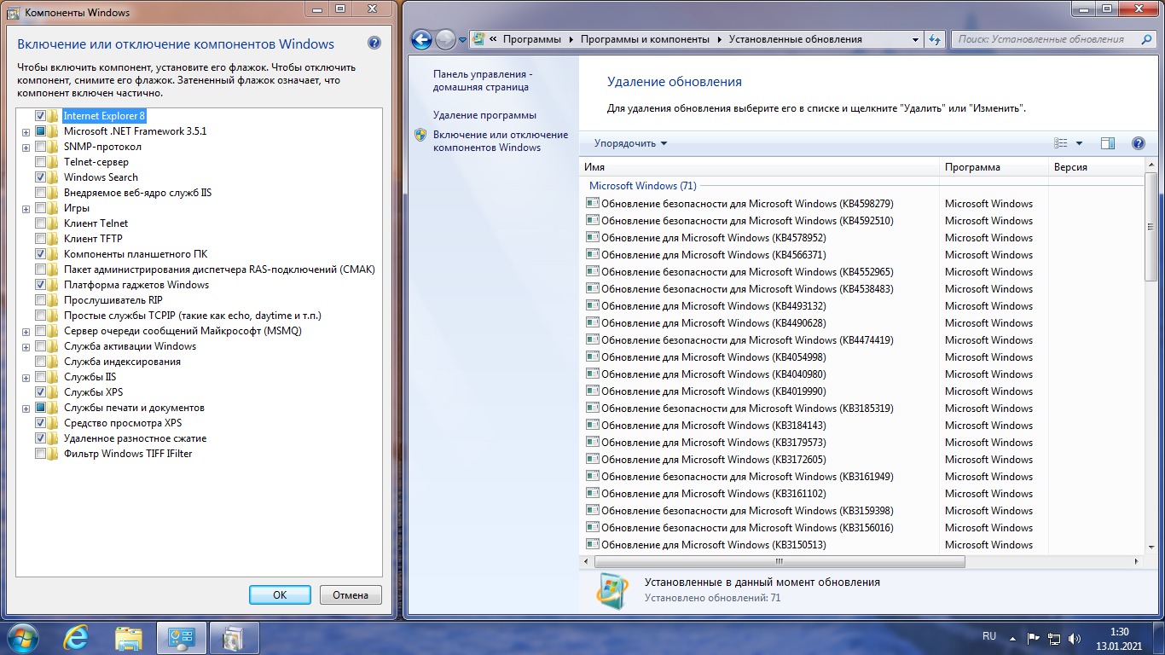Click folder icon beside Internet Explorer 8
Image resolution: width=1165 pixels, height=655 pixels.
pos(54,116)
